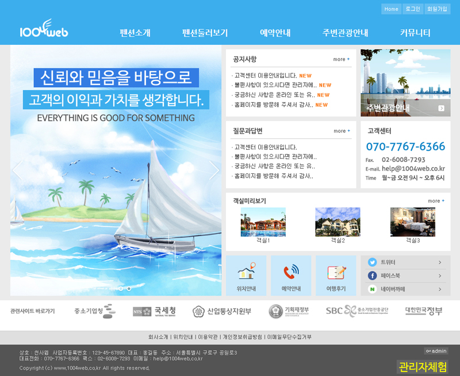The image size is (460, 376).
Task: Expand more in the 공지사항 section
Action: point(341,59)
